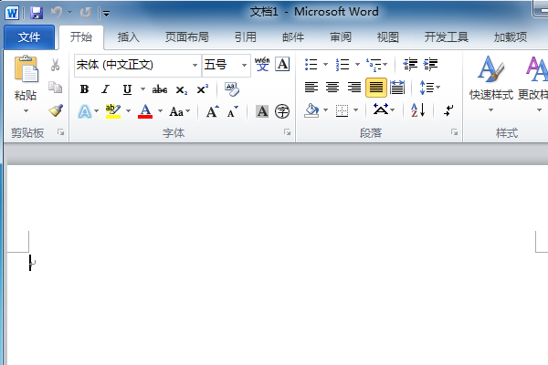548x365 pixels.
Task: Switch to the 插入 tab
Action: [x=128, y=37]
